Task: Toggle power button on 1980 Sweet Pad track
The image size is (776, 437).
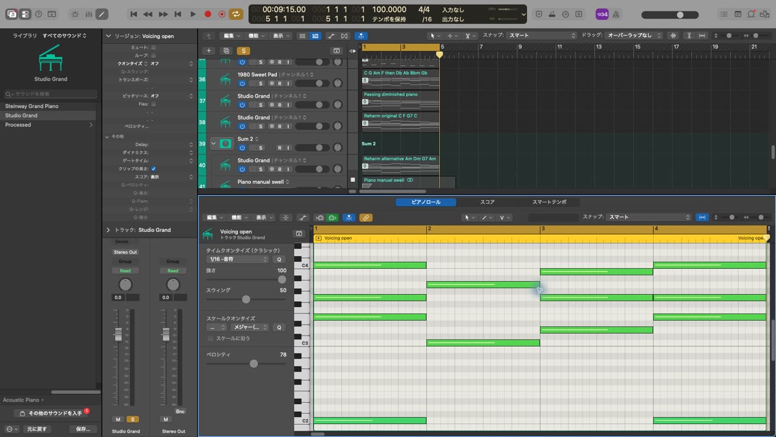Action: 242,83
